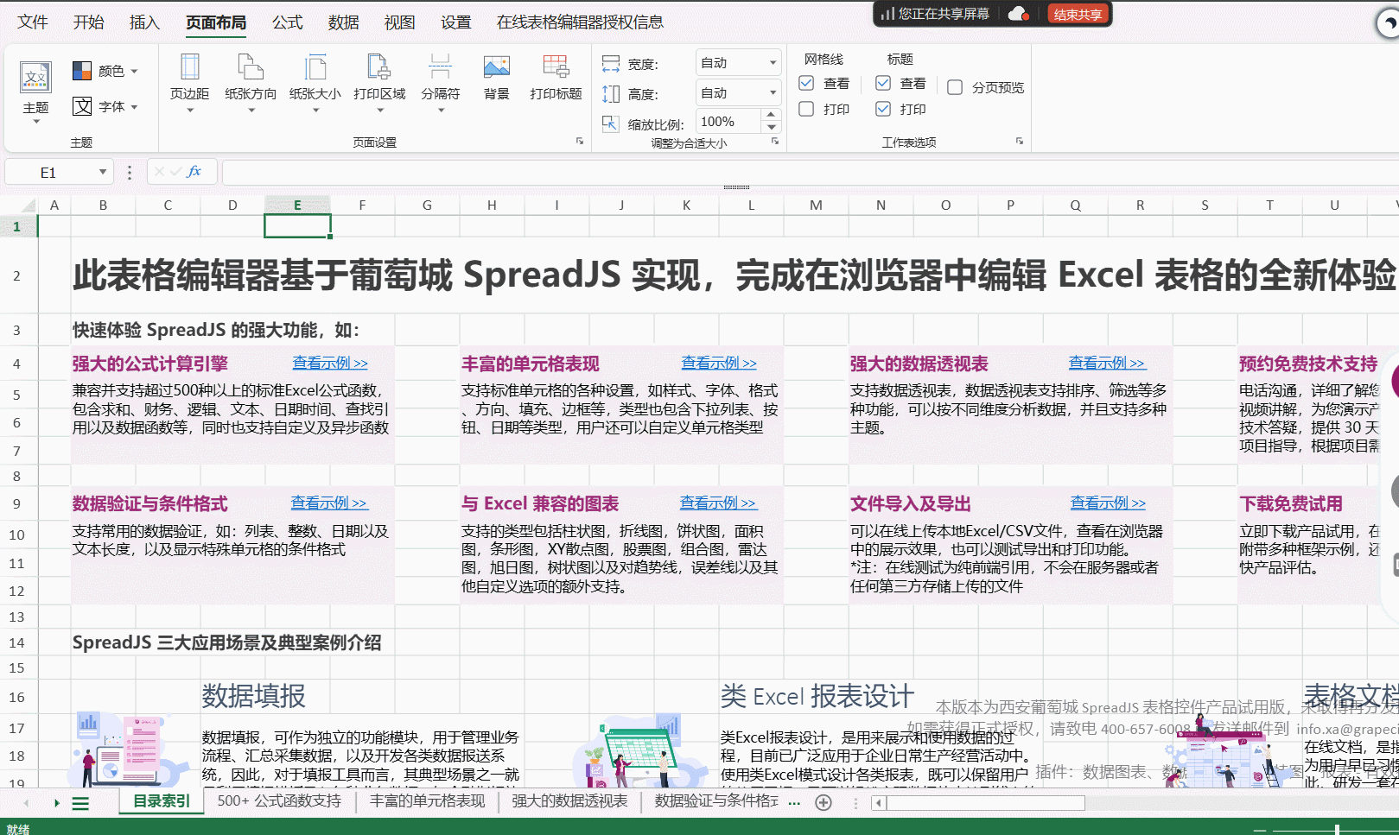Switch to the 数据 ribbon tab
1399x835 pixels.
point(344,22)
